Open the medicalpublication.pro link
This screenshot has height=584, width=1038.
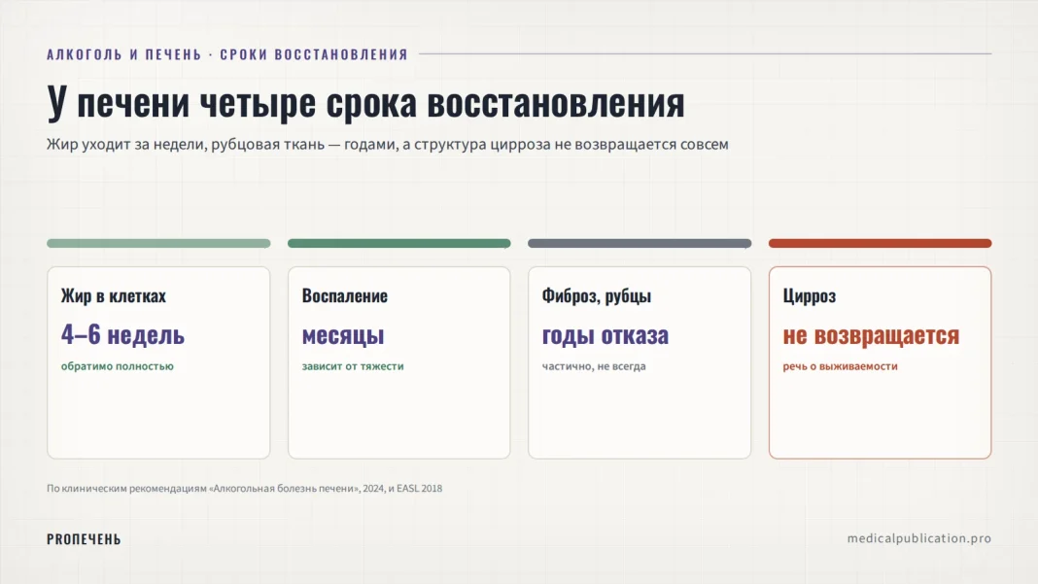tap(918, 539)
